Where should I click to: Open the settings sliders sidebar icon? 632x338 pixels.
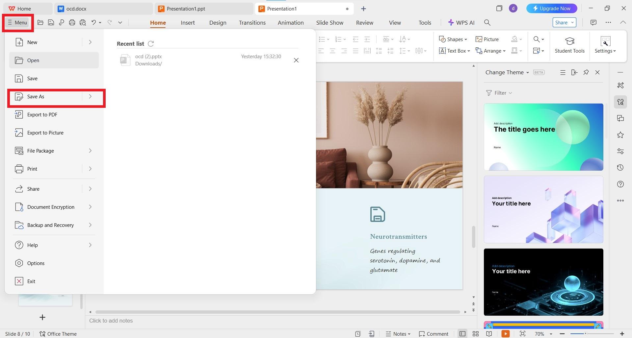(x=620, y=151)
